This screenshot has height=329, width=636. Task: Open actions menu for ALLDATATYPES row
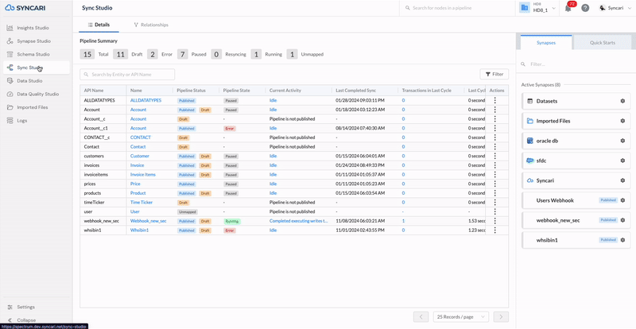click(494, 100)
